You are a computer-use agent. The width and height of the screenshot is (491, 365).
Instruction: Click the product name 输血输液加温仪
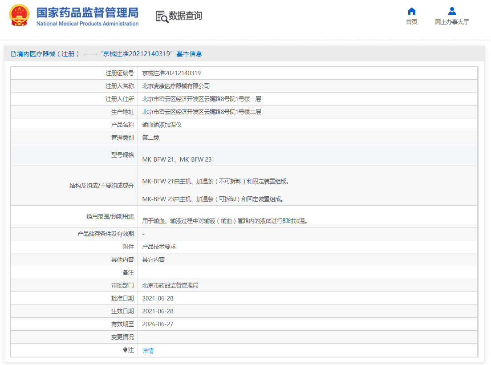[162, 125]
